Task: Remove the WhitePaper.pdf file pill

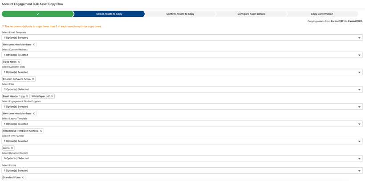Action: tap(52, 96)
